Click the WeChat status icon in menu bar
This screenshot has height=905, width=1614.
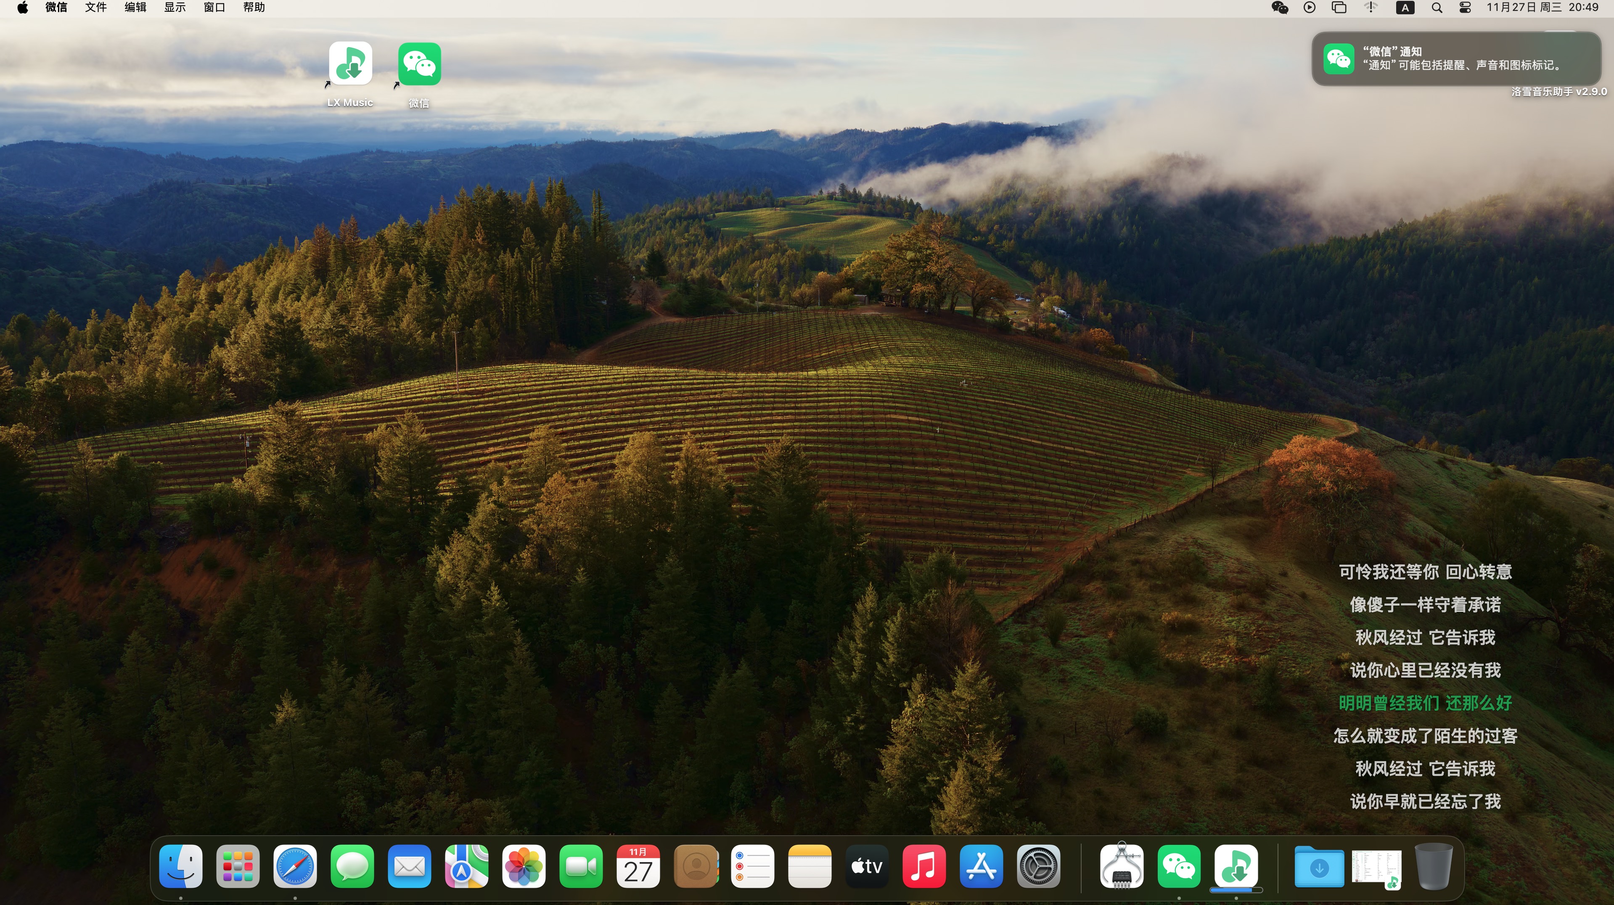1279,8
